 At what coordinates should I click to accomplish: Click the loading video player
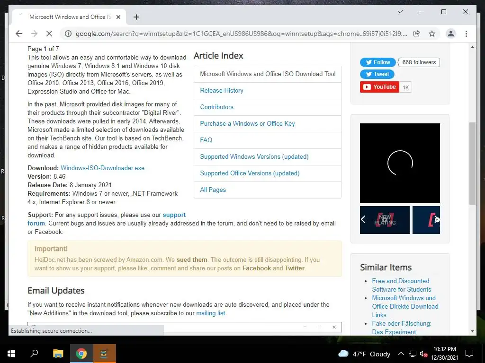(x=400, y=163)
